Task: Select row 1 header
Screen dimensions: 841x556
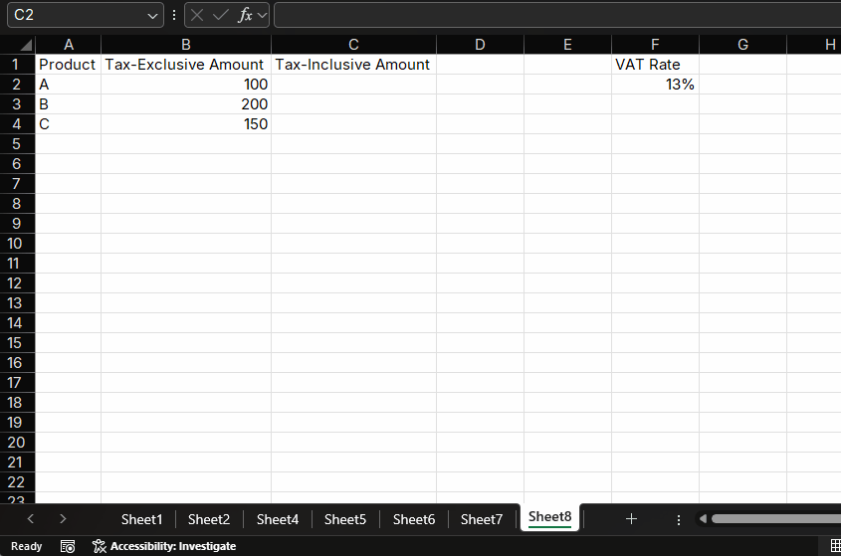Action: coord(17,65)
